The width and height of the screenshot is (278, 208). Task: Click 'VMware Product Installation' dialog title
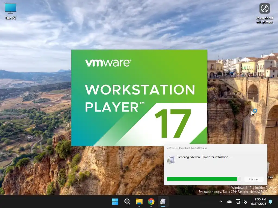[x=187, y=148]
